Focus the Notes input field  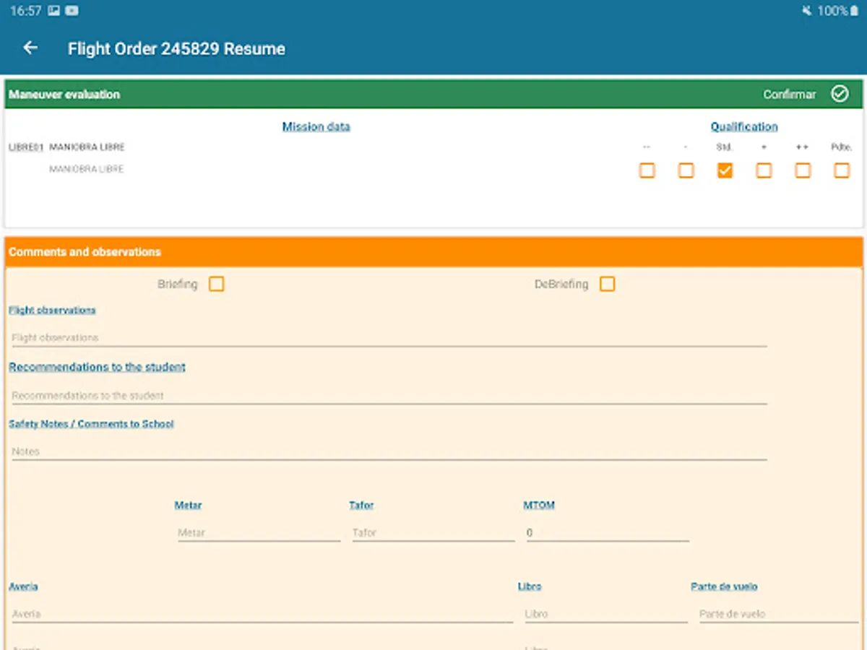(388, 451)
